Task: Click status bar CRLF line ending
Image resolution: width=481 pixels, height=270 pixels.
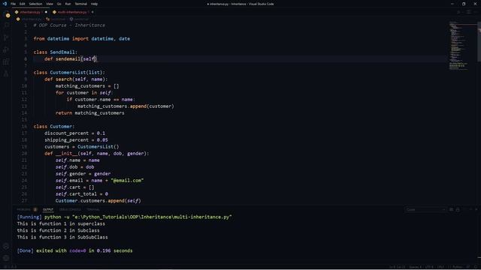Action: point(440,267)
